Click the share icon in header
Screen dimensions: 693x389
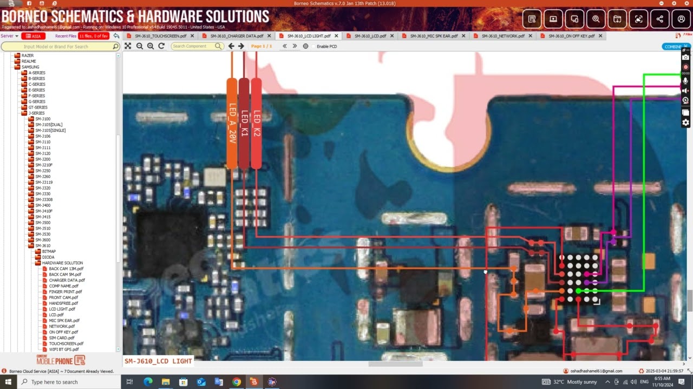[660, 19]
